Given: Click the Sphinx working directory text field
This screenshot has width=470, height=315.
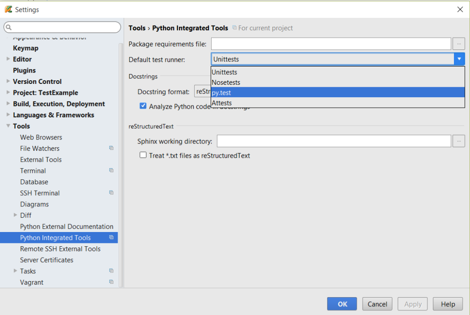Looking at the screenshot, I should tap(334, 141).
